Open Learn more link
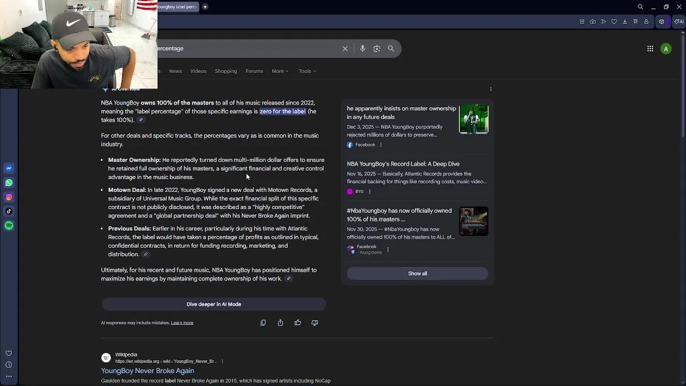The image size is (686, 386). pos(182,323)
